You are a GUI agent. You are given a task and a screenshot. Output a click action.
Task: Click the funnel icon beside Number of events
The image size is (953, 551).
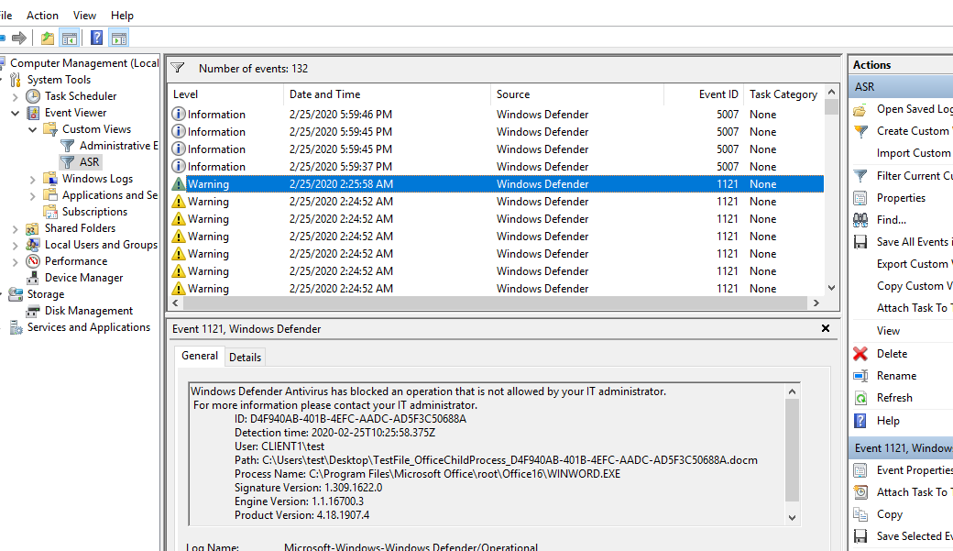178,68
